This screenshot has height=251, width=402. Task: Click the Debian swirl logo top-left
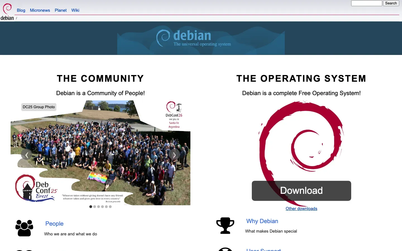pyautogui.click(x=7, y=9)
